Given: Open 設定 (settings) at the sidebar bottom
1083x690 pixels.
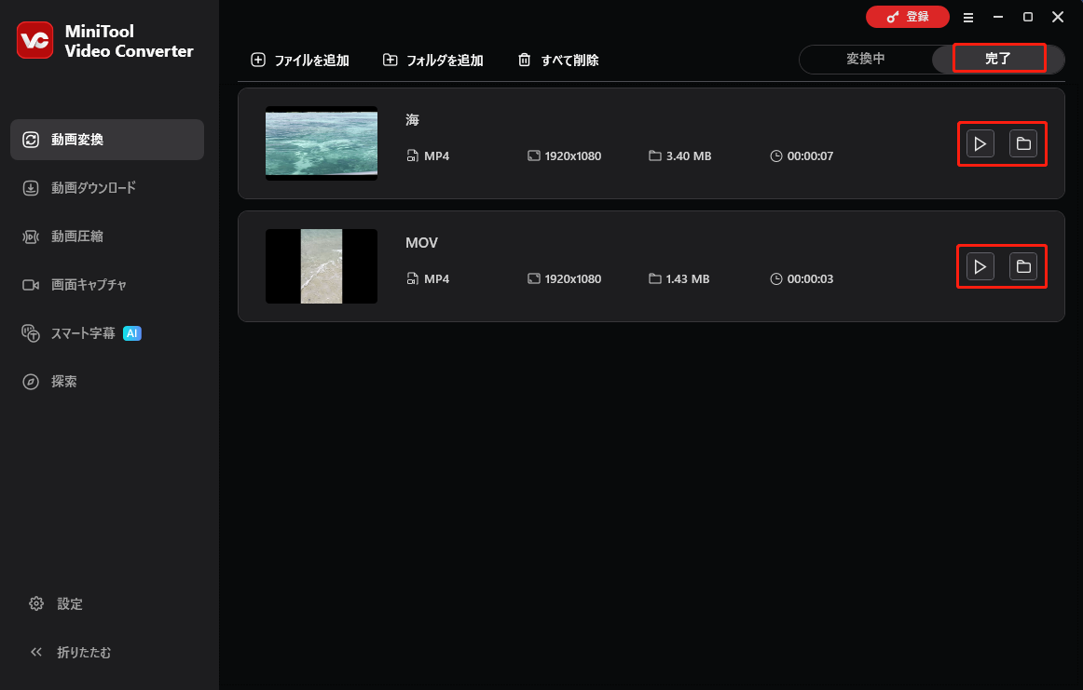Looking at the screenshot, I should click(56, 603).
